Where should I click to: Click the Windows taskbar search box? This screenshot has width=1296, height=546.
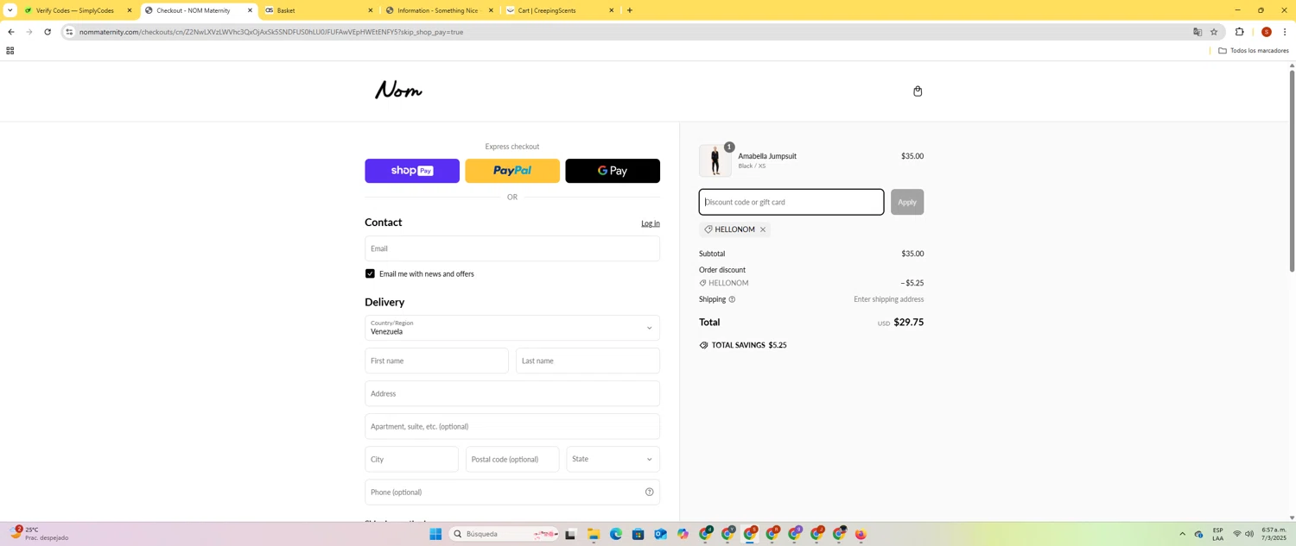[x=504, y=534]
